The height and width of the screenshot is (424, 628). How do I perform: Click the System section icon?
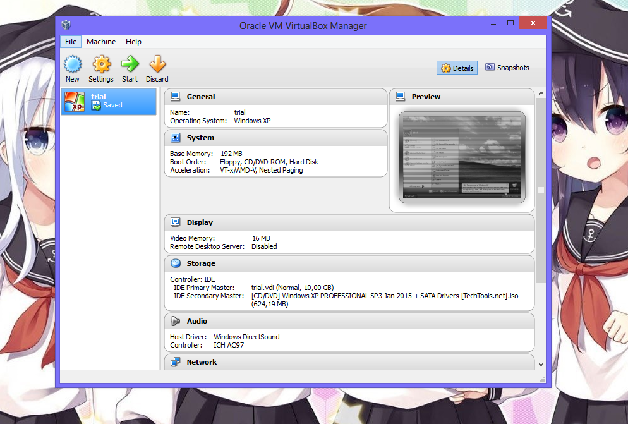coord(175,137)
